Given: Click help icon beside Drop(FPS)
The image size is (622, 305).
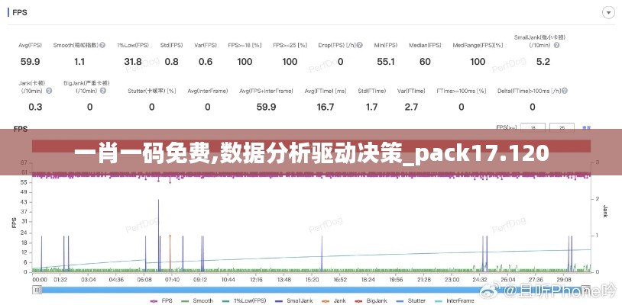Looking at the screenshot, I should click(360, 45).
